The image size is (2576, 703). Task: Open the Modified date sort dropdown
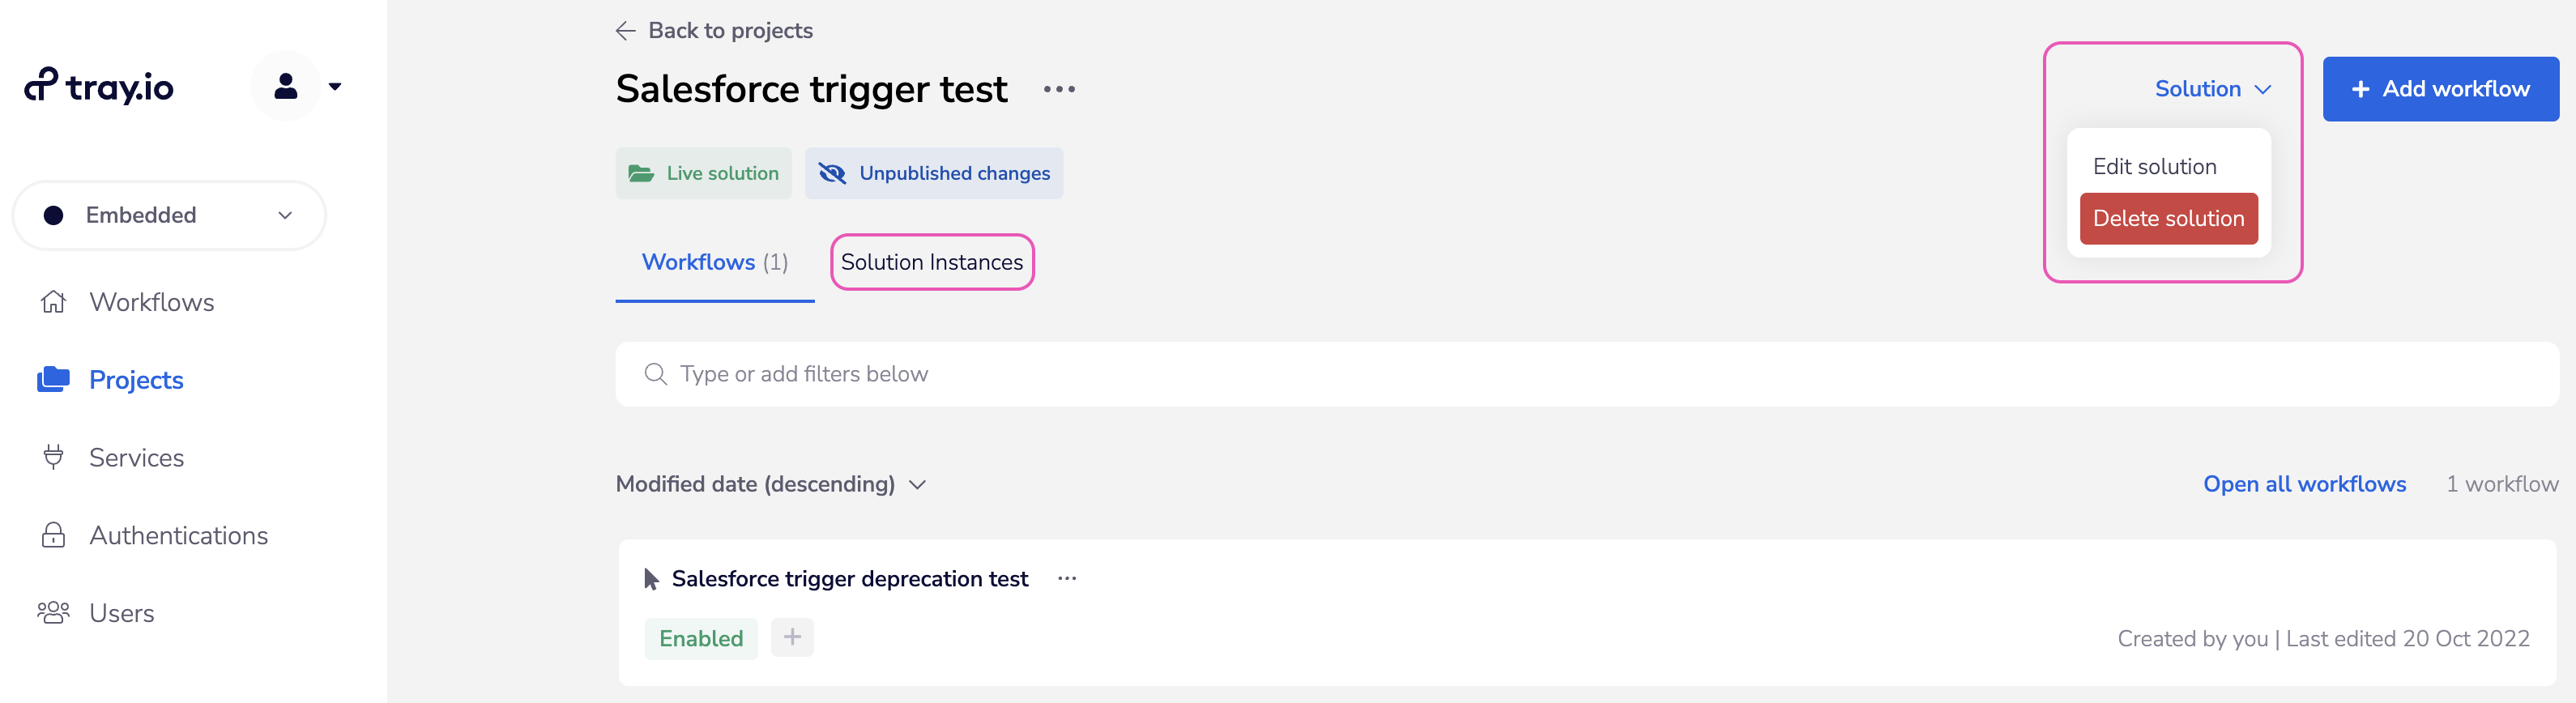(x=770, y=484)
